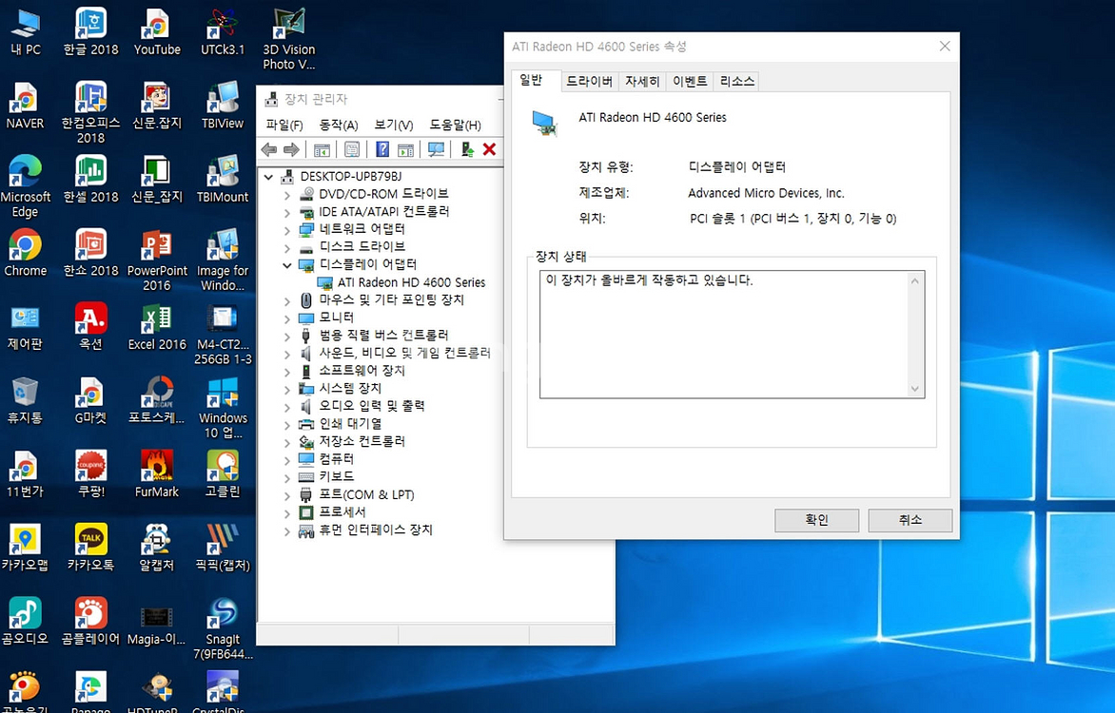Click the 취소 button
Image resolution: width=1115 pixels, height=713 pixels.
point(910,520)
